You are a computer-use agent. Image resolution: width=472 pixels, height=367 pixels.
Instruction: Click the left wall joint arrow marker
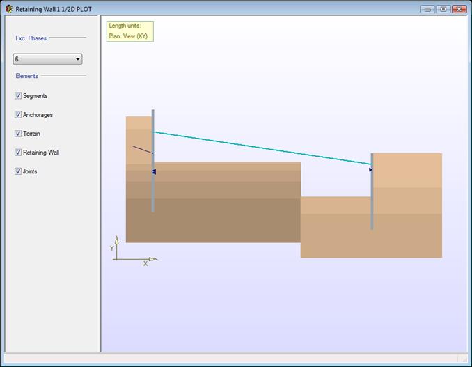(154, 171)
